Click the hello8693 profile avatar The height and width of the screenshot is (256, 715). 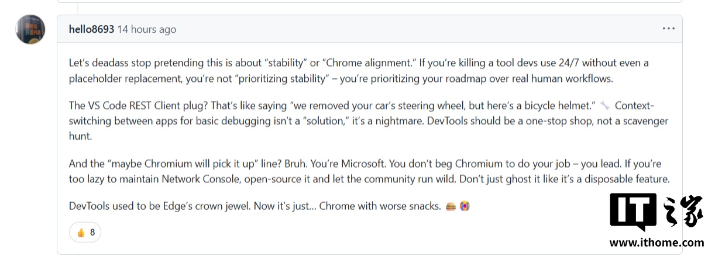coord(30,29)
